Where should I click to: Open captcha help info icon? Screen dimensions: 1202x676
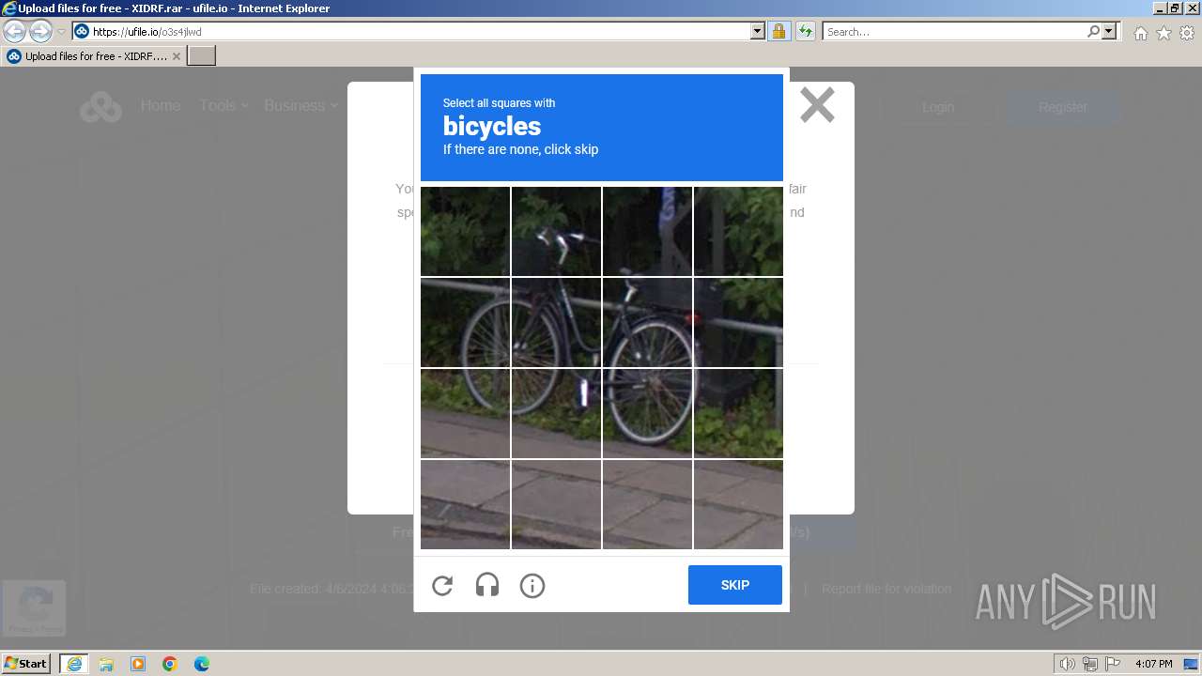click(x=532, y=586)
